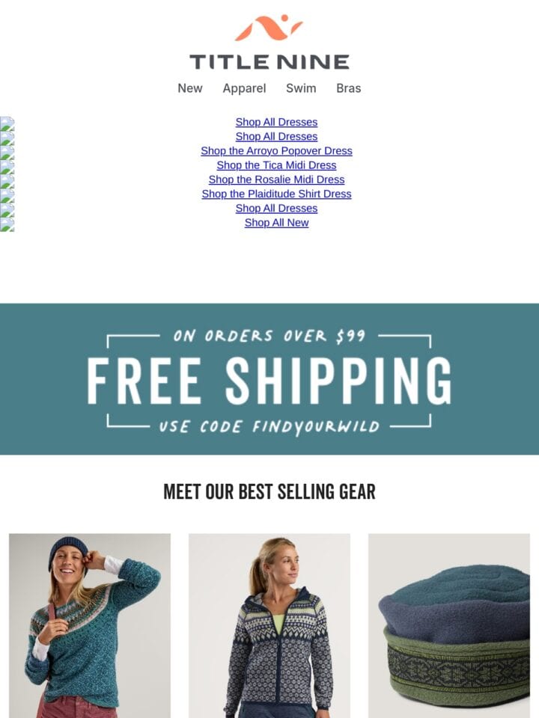Click the Meet Our Best Selling Gear heading

click(269, 492)
